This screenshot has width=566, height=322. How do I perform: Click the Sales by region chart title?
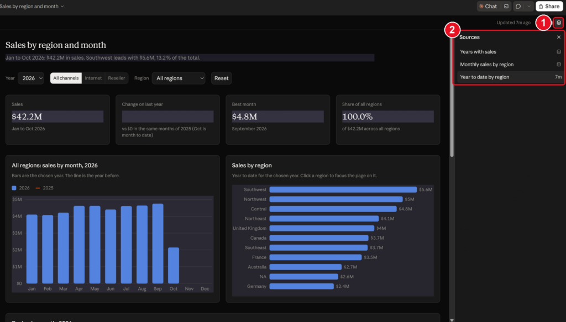[252, 165]
